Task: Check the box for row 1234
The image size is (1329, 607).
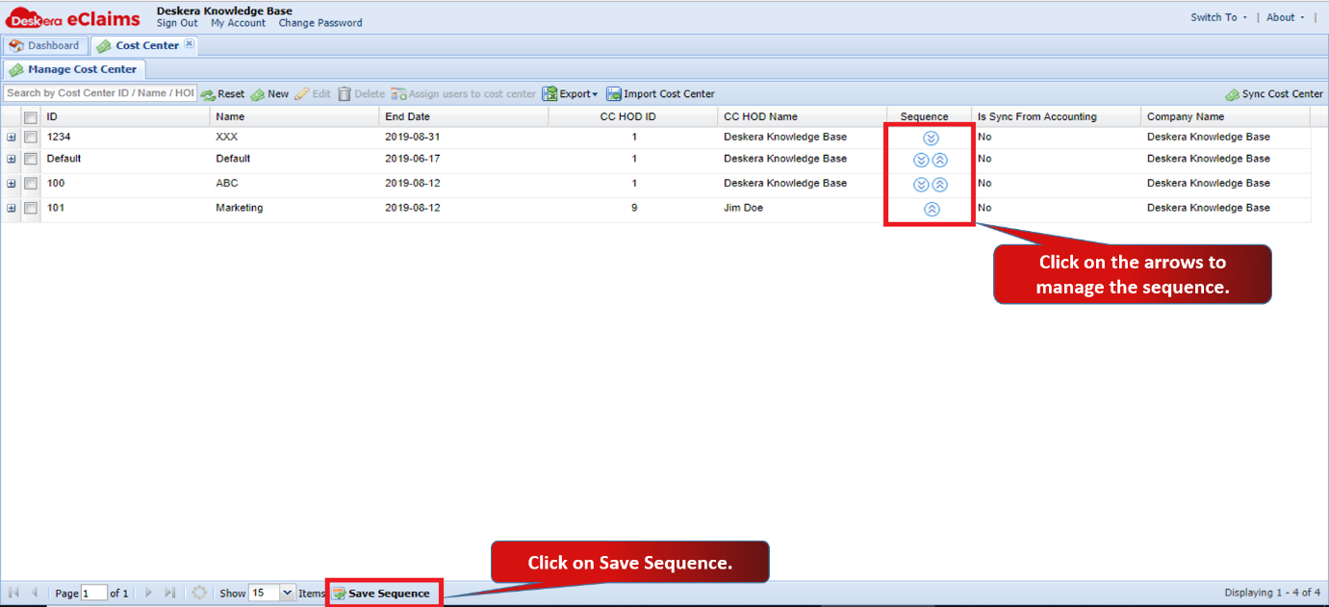Action: [31, 138]
